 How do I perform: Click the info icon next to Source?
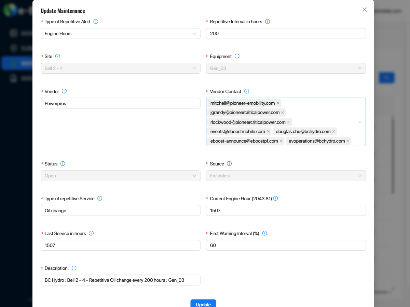pos(229,164)
